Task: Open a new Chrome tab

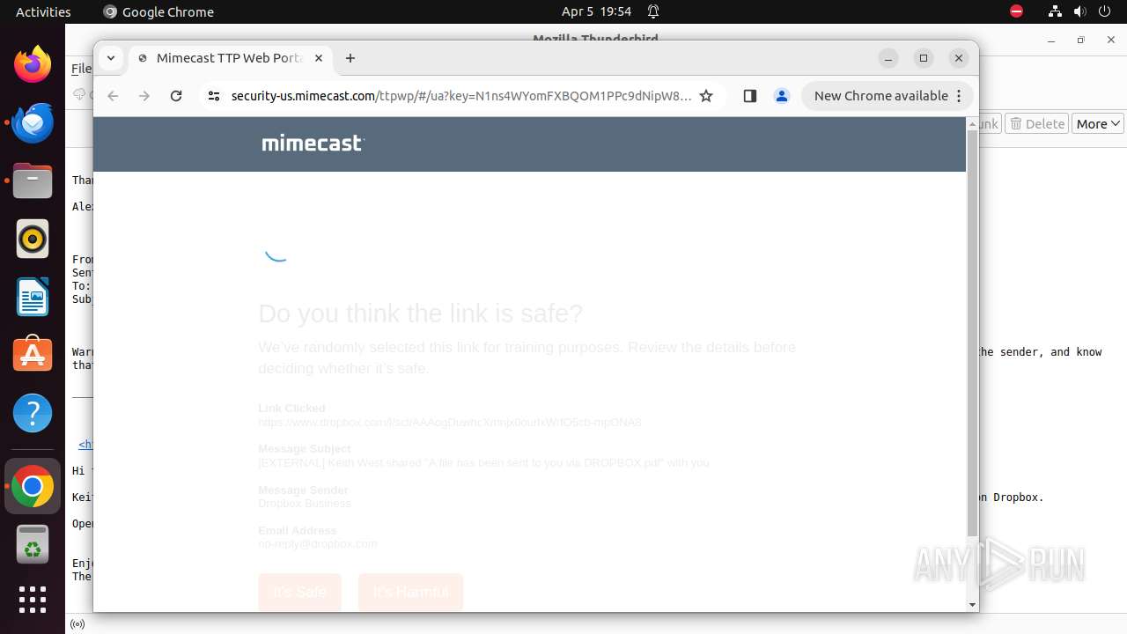Action: 350,58
